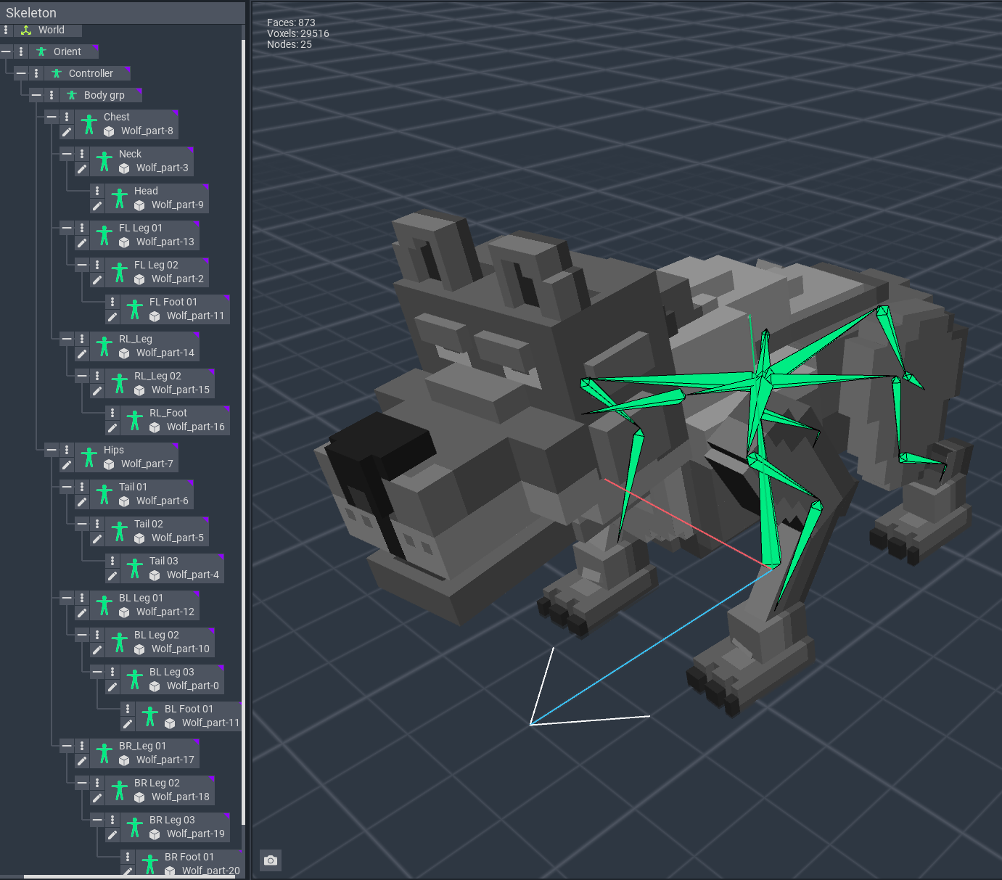Image resolution: width=1002 pixels, height=880 pixels.
Task: Click the cube icon beside Wolf_part-7
Action: point(109,464)
